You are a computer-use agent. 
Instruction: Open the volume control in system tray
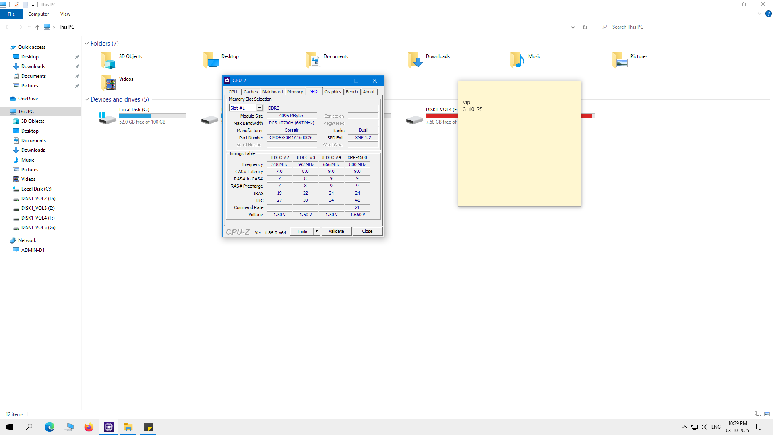704,427
